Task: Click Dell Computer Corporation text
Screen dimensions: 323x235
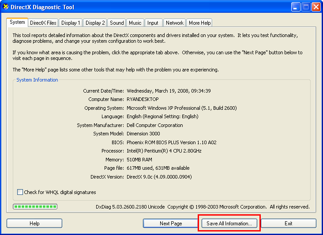Action: tap(155, 125)
